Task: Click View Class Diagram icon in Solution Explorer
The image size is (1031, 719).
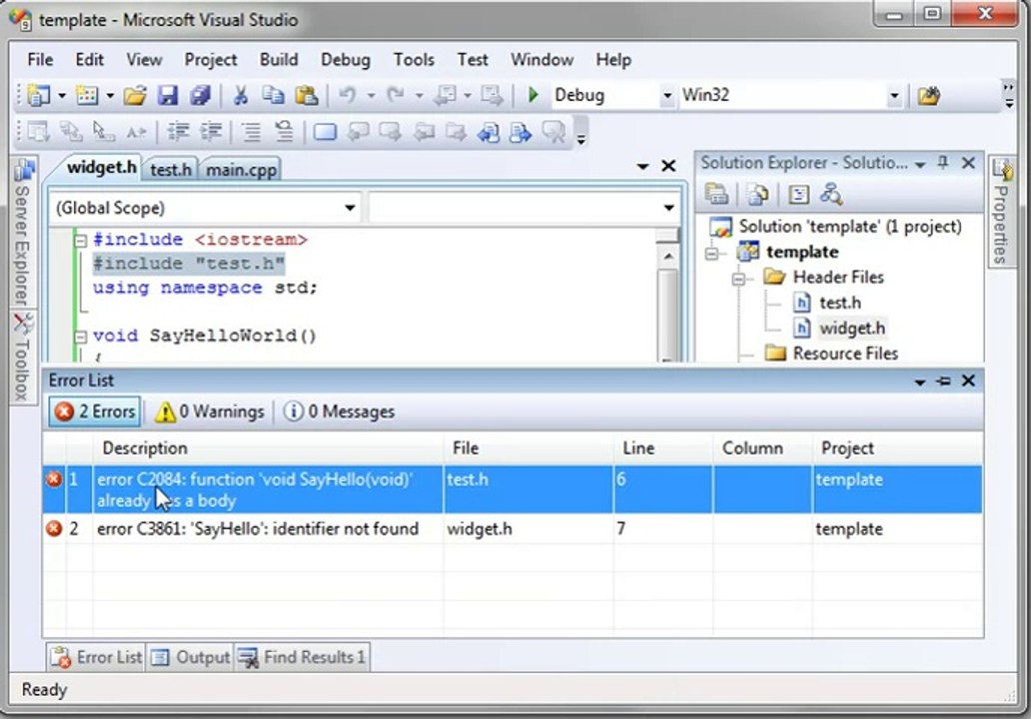Action: pyautogui.click(x=830, y=194)
